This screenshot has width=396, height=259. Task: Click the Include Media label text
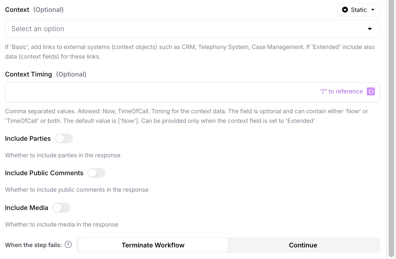(x=26, y=208)
